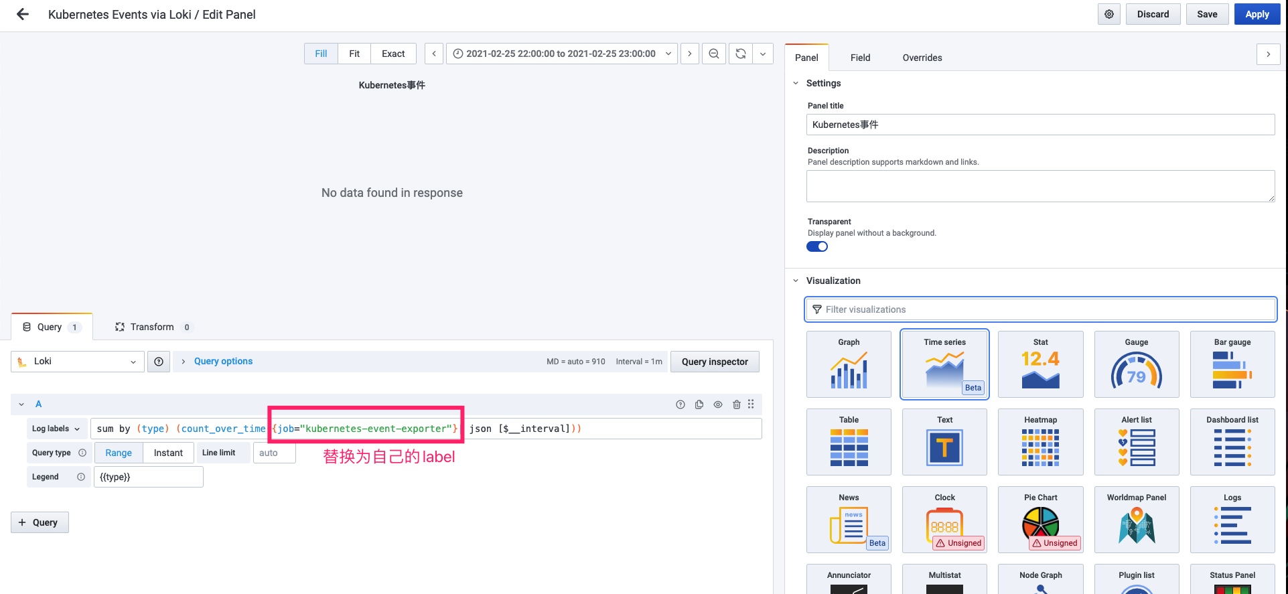Collapse query A row chevron

coord(21,404)
